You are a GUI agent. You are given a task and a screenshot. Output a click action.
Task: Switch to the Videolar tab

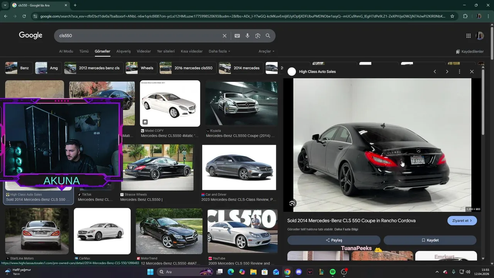[x=144, y=51]
